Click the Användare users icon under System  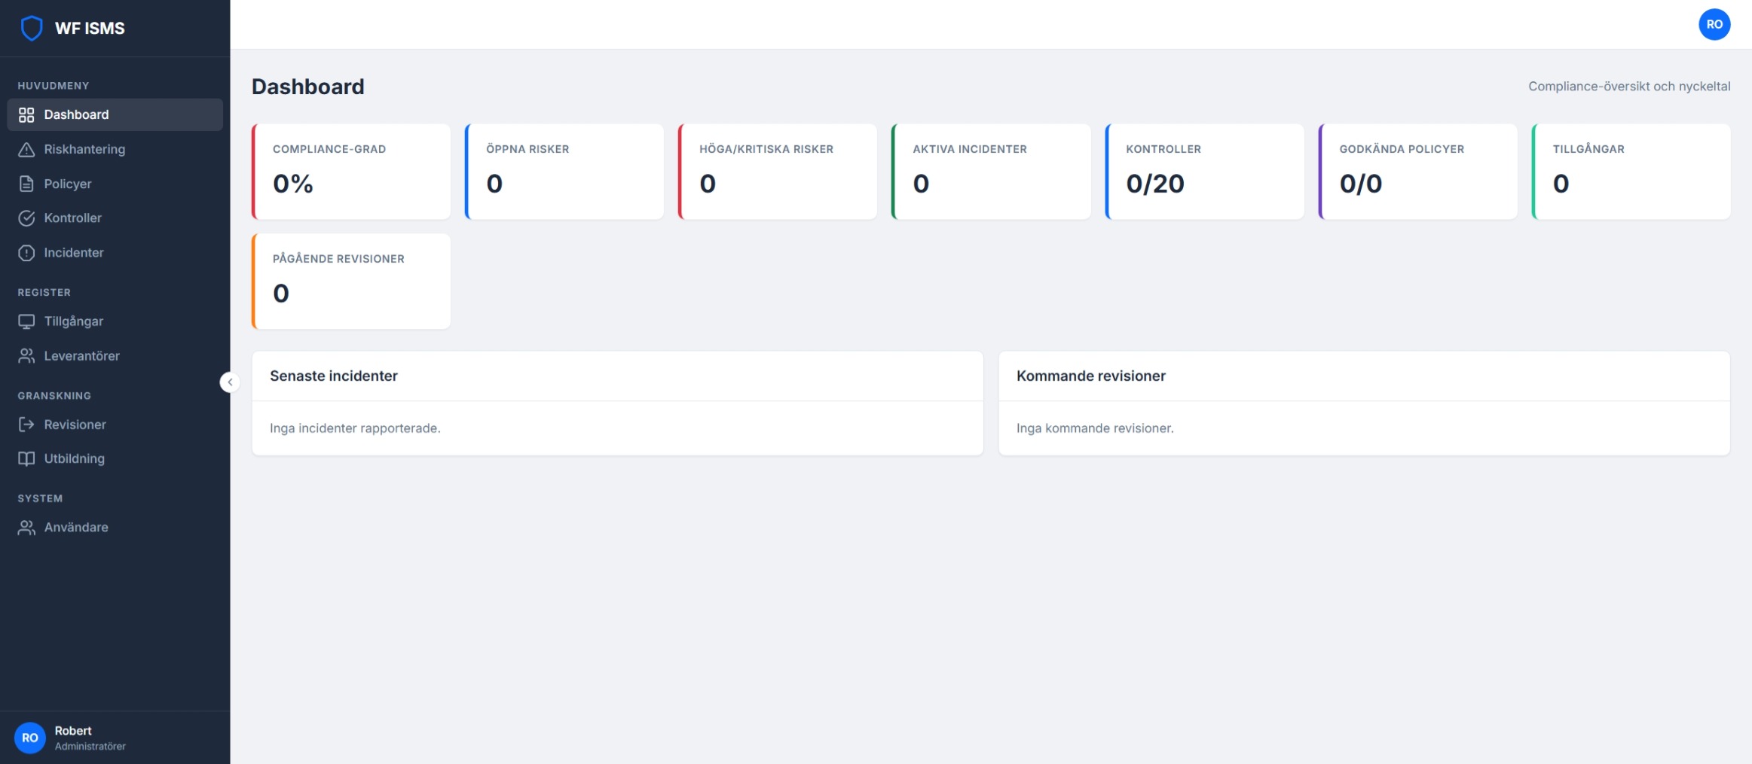coord(27,527)
